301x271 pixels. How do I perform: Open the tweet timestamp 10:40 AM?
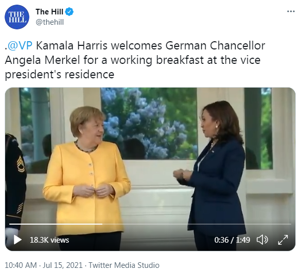(21, 265)
